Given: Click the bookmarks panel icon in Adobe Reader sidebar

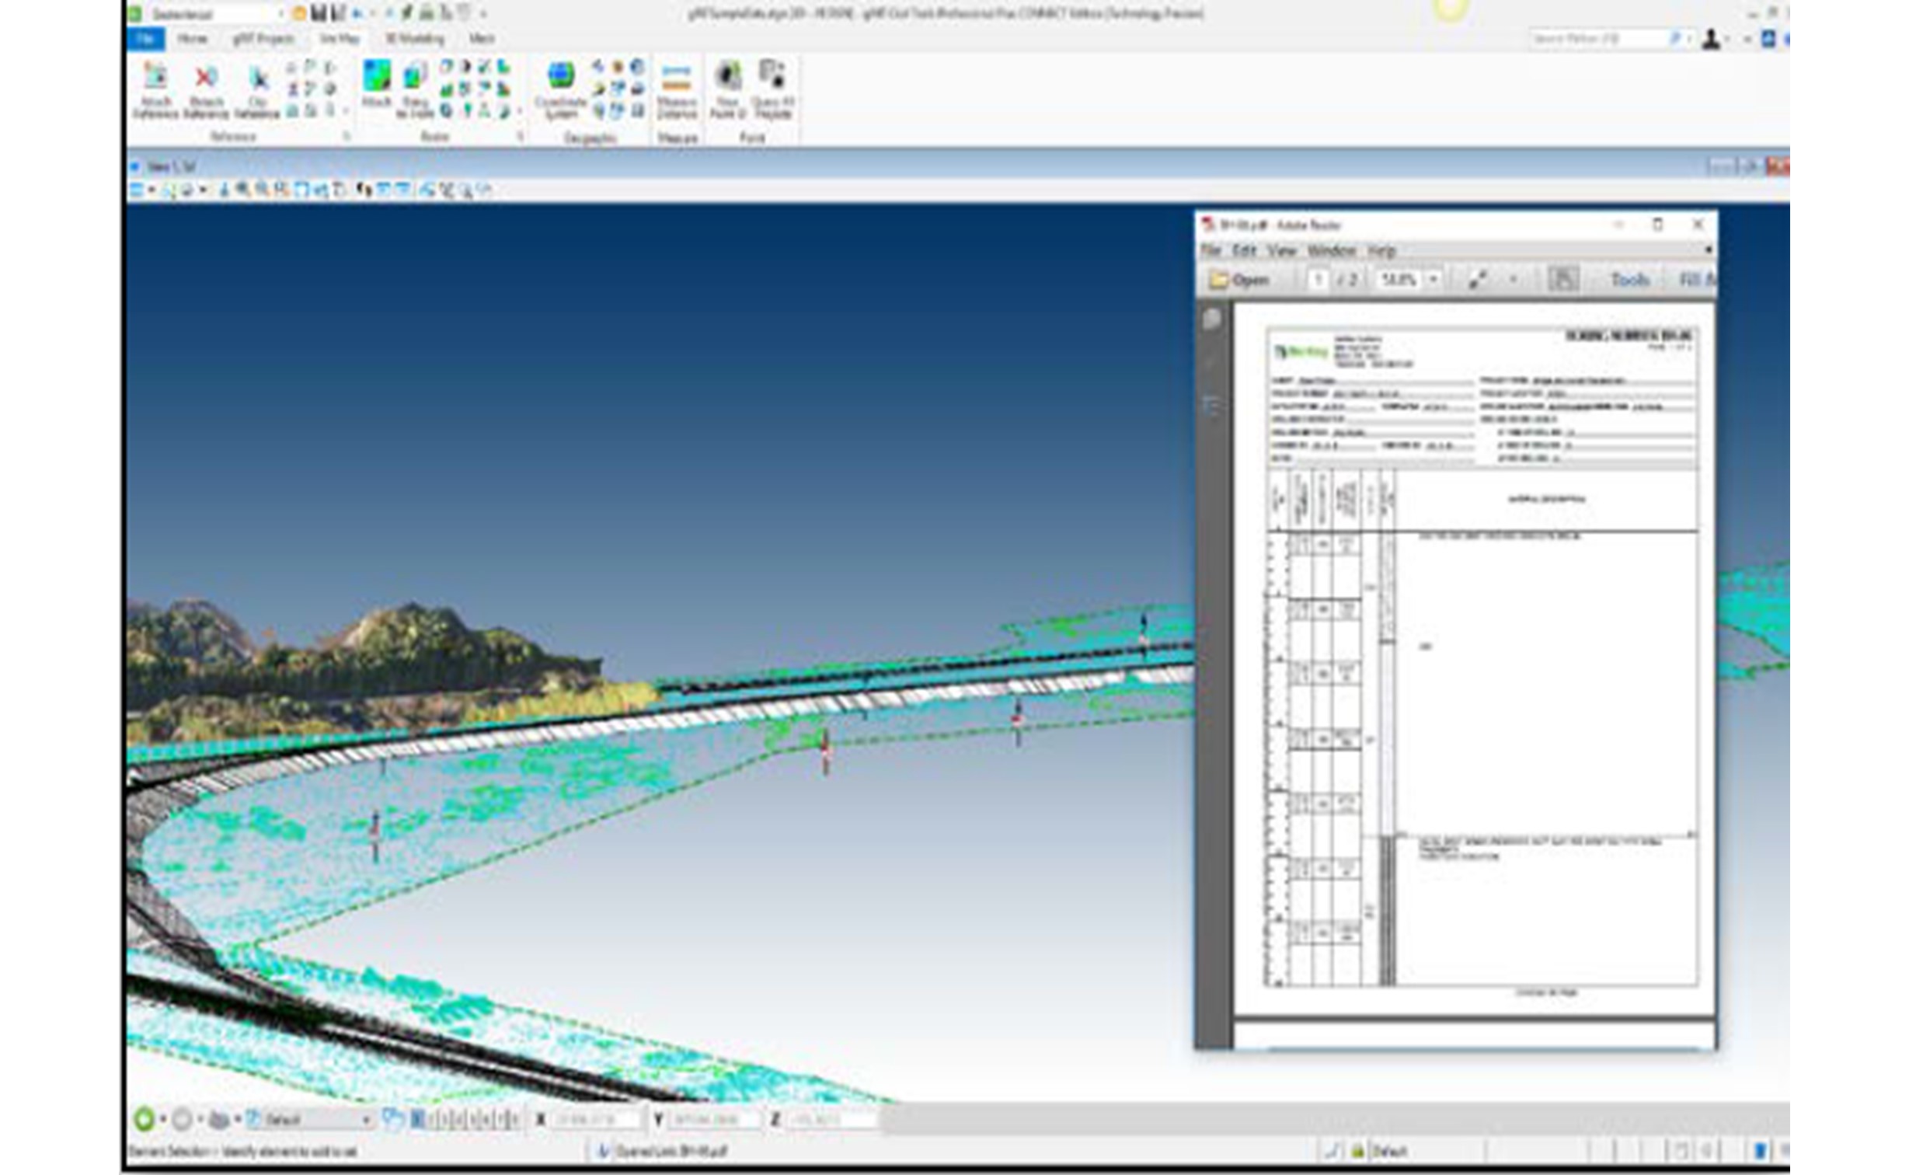Looking at the screenshot, I should point(1212,405).
